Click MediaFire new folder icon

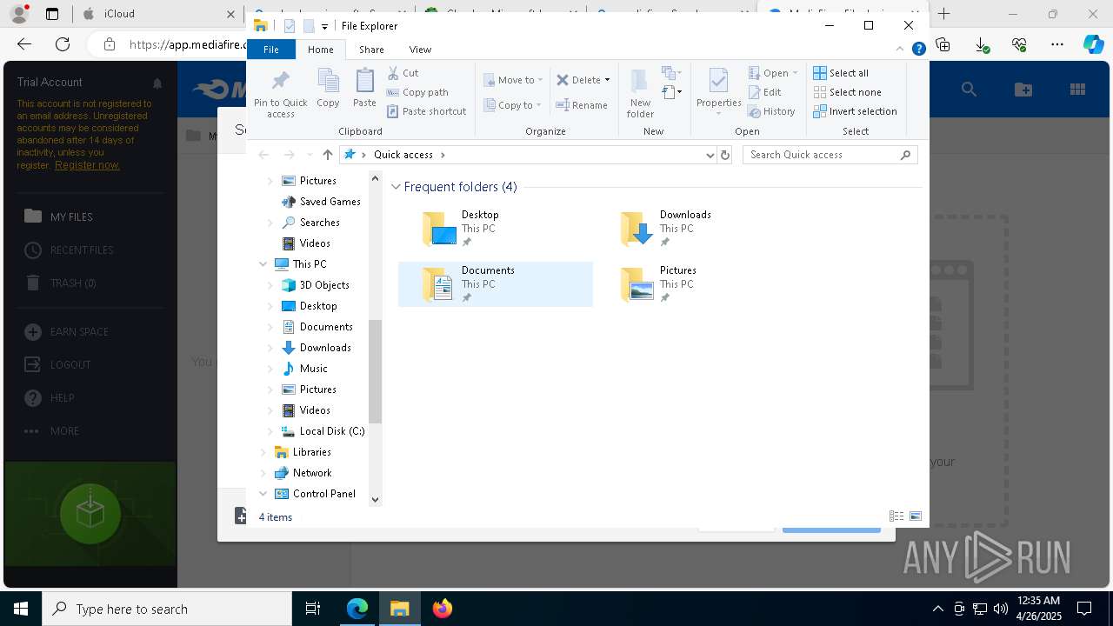[1023, 89]
